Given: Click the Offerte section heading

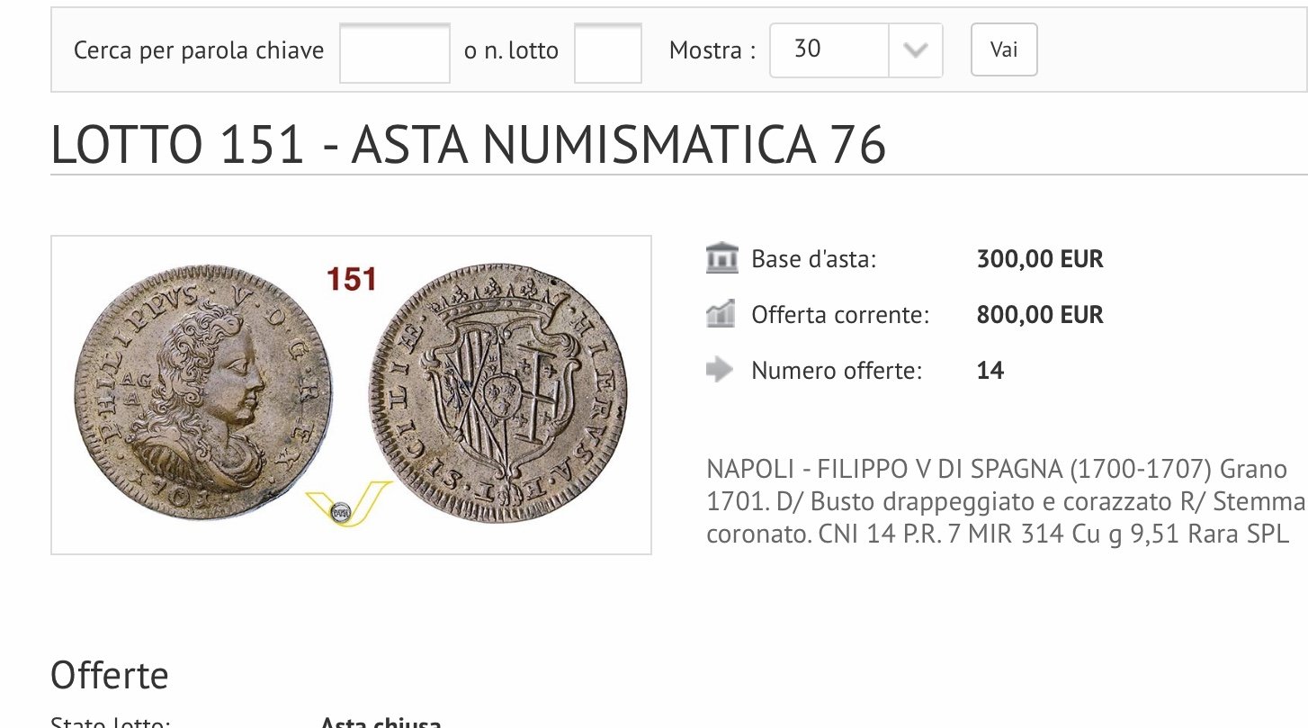Looking at the screenshot, I should point(110,675).
